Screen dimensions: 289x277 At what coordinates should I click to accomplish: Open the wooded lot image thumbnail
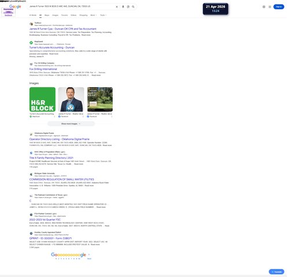(100, 99)
